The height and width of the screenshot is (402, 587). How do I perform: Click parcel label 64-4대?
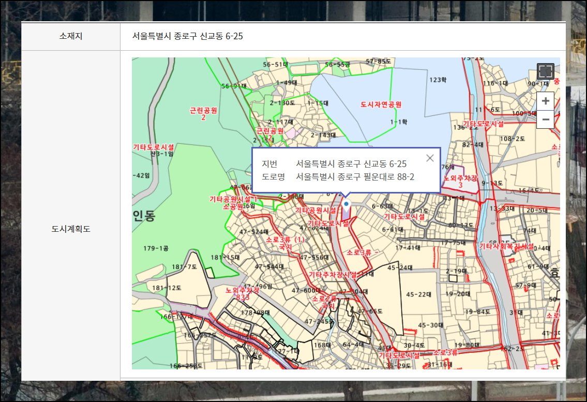coord(353,344)
